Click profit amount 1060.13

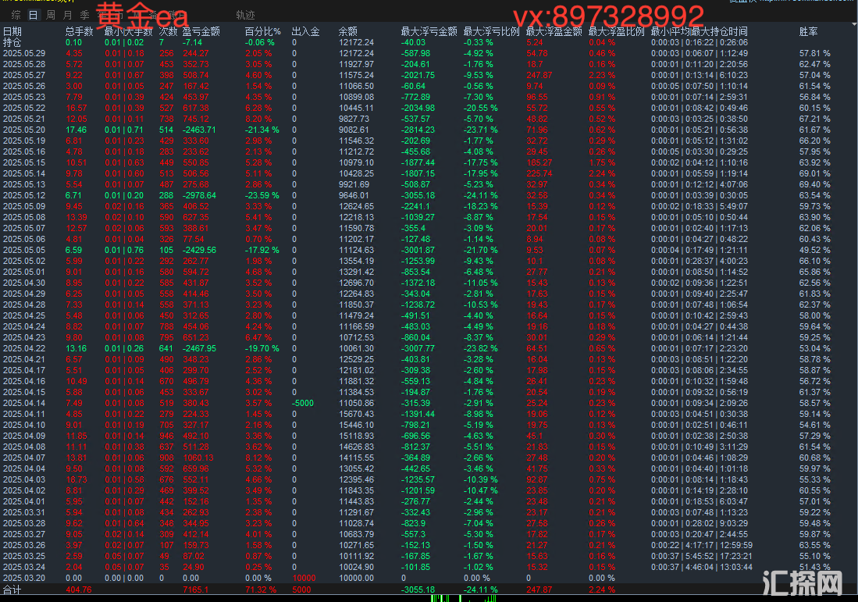198,458
